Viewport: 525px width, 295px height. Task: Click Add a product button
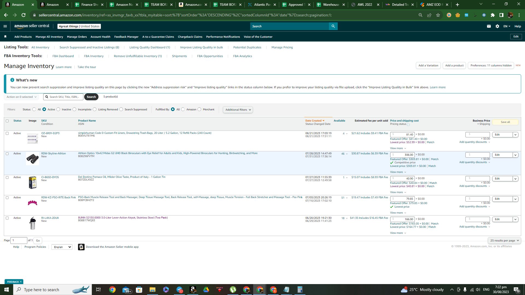pos(454,66)
